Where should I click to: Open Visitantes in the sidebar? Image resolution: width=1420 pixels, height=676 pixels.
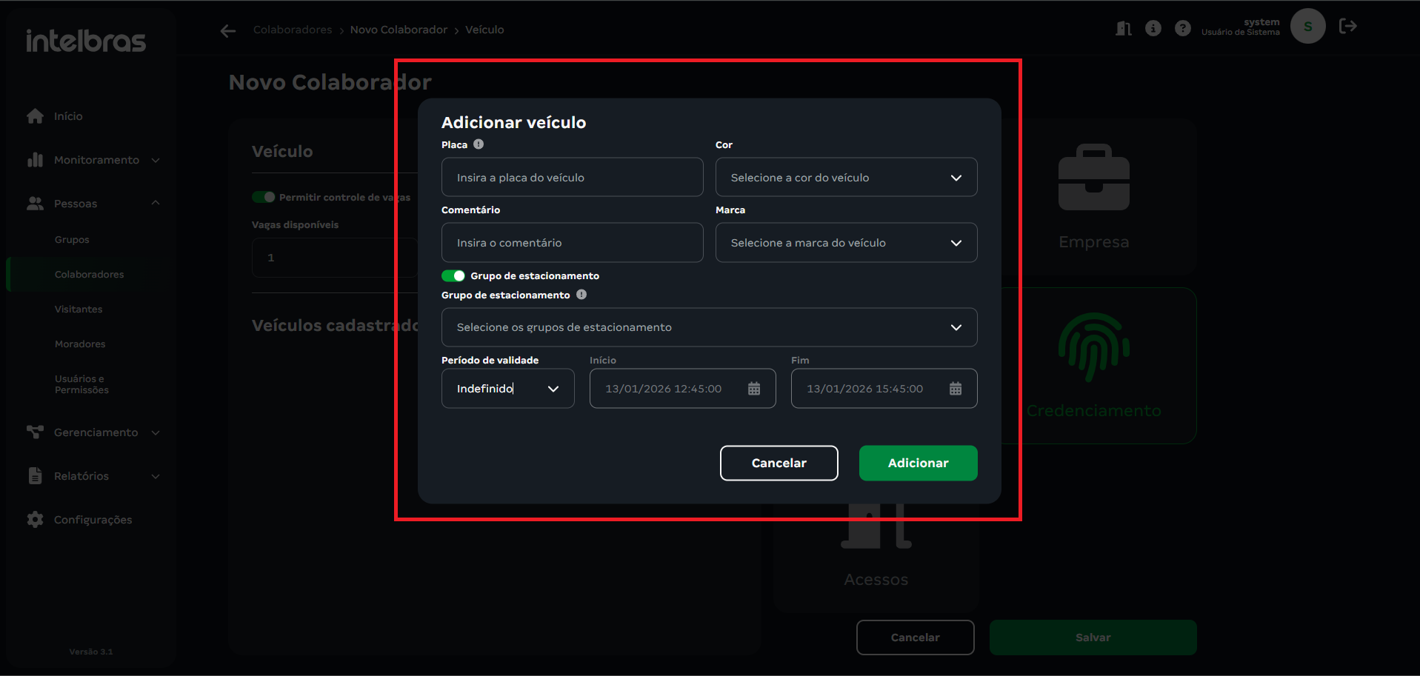click(x=79, y=309)
